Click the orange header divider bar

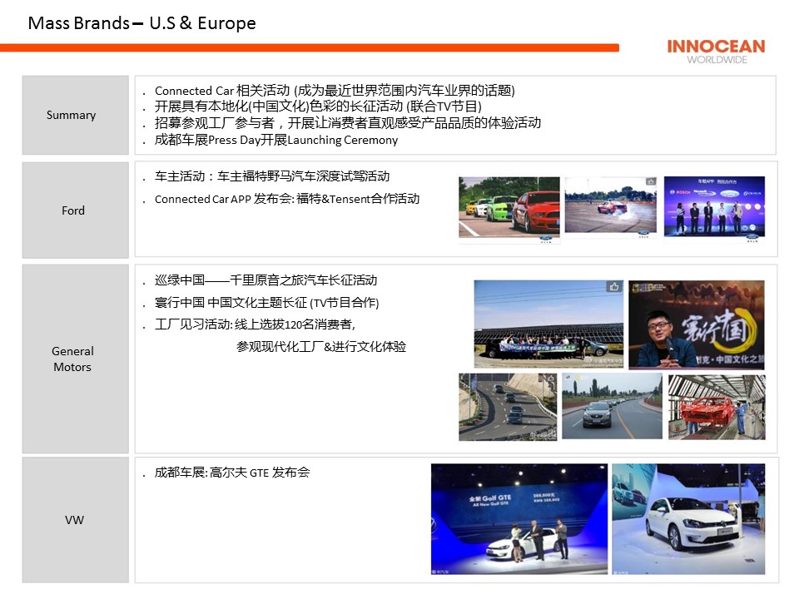point(309,48)
